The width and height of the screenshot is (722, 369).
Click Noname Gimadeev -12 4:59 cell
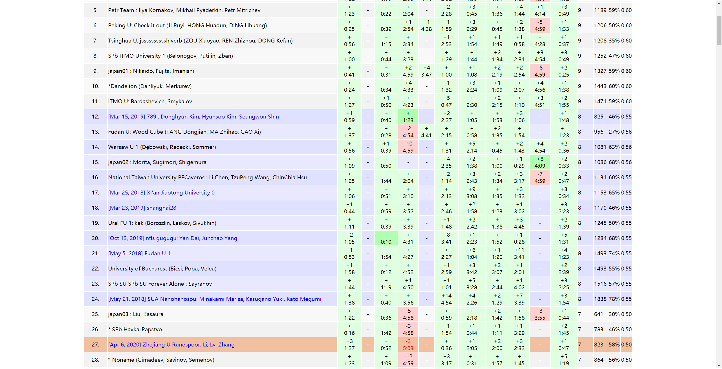point(408,360)
